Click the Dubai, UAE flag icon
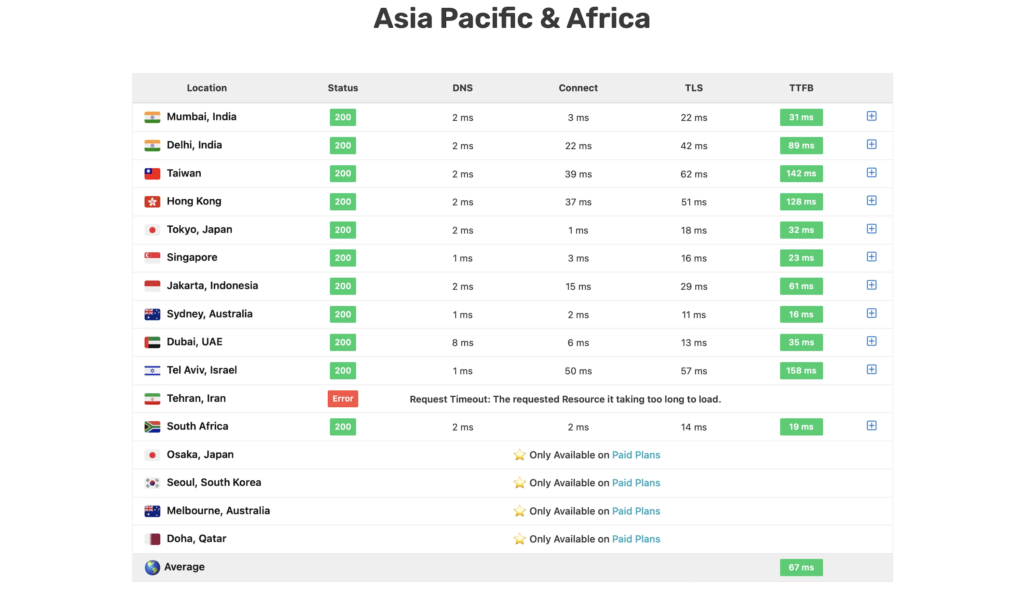The height and width of the screenshot is (589, 1025). coord(152,342)
